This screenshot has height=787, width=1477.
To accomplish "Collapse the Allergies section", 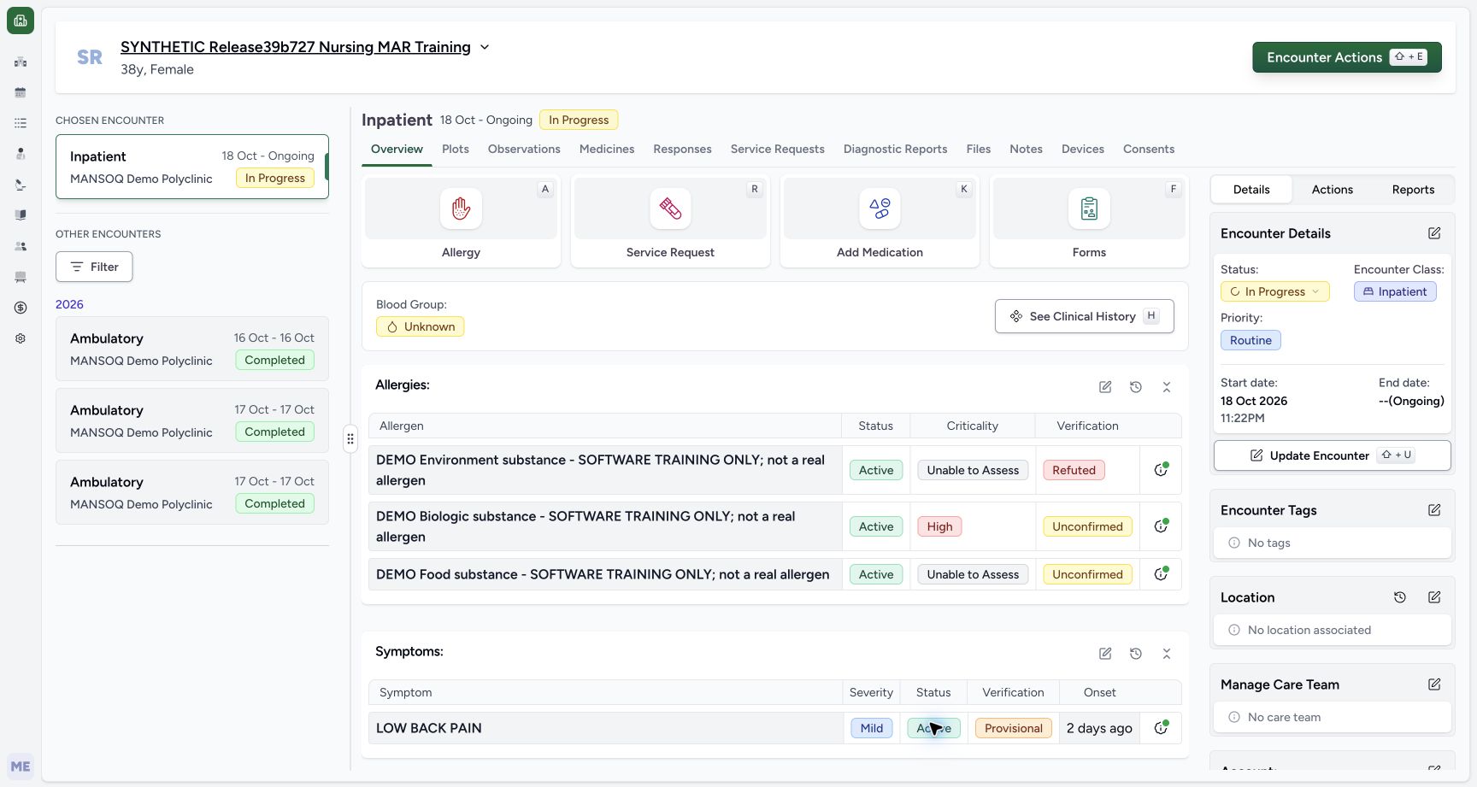I will tap(1167, 387).
